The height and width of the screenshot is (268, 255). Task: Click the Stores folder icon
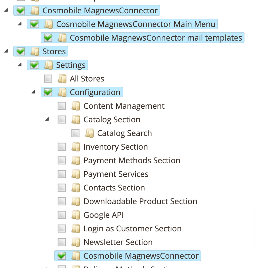35,52
